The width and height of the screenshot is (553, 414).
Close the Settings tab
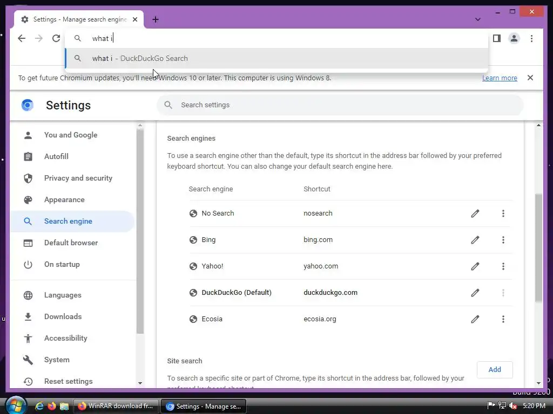point(134,19)
